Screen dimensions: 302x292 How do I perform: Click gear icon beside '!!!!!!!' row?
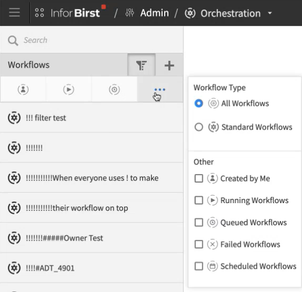click(14, 148)
